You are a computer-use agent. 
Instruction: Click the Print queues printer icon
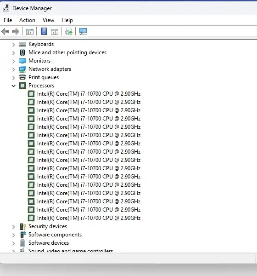[22, 77]
